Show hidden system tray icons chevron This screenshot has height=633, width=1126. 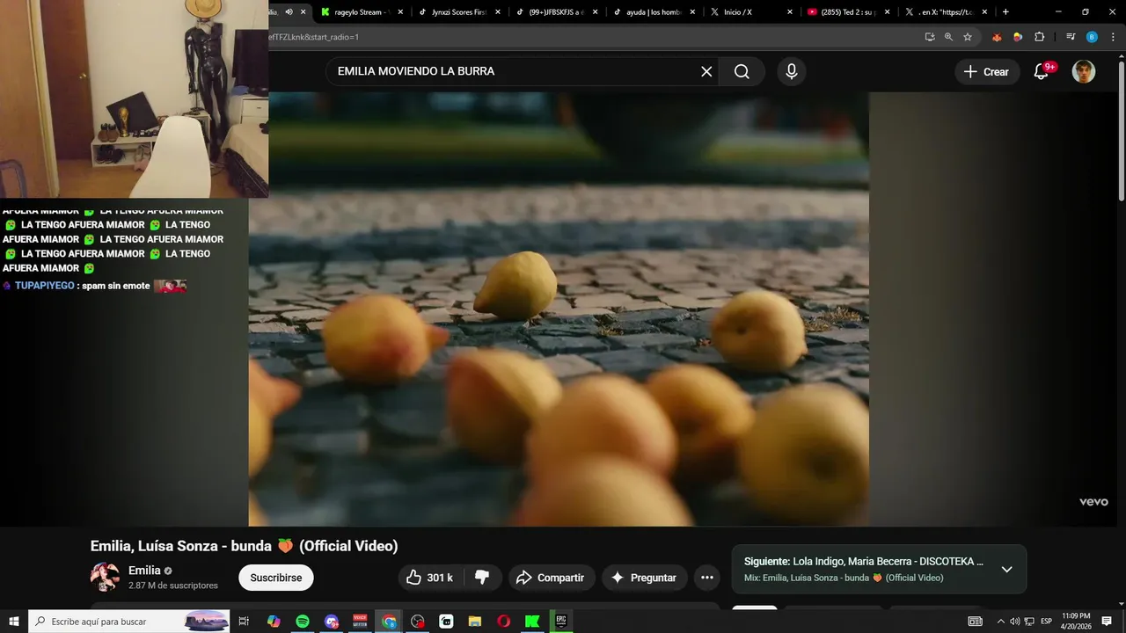pyautogui.click(x=1000, y=622)
